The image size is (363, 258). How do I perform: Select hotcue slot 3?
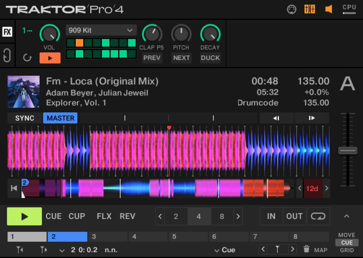(108, 236)
